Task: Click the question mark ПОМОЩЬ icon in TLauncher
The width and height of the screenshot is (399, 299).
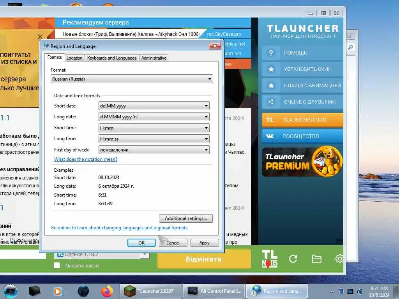Action: coord(271,53)
